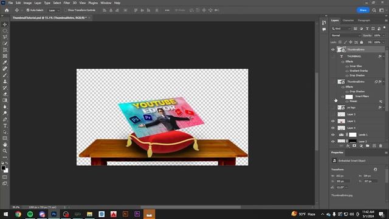Image resolution: width=389 pixels, height=219 pixels.
Task: Open the Fill slider dropdown arrow
Action: pyautogui.click(x=384, y=43)
